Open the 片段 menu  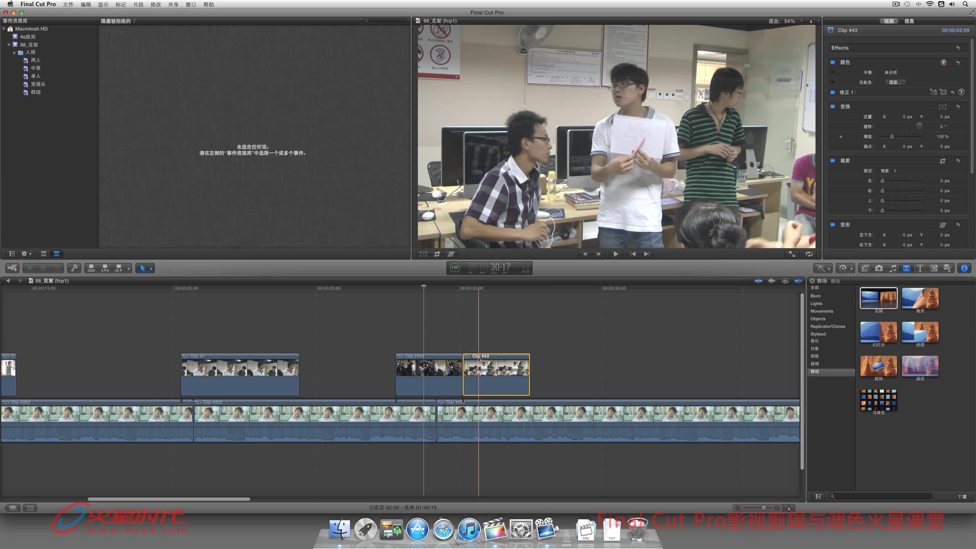pos(138,5)
